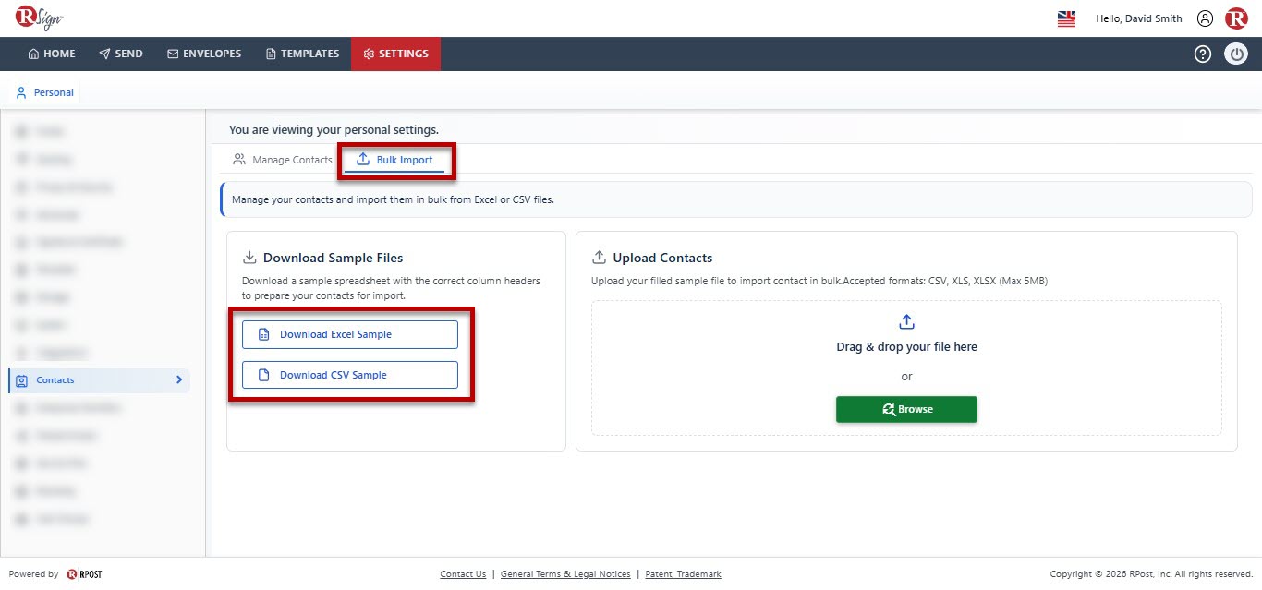Click the Personal tab person icon
1262x590 pixels.
[22, 92]
